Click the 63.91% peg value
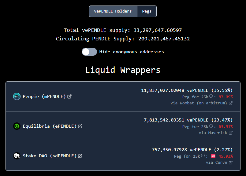Screen dimensions: 246x176 225,126
